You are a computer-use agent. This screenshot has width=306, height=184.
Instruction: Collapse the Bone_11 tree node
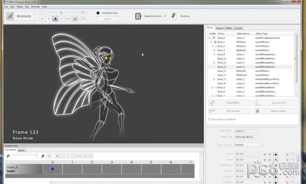click(x=214, y=63)
